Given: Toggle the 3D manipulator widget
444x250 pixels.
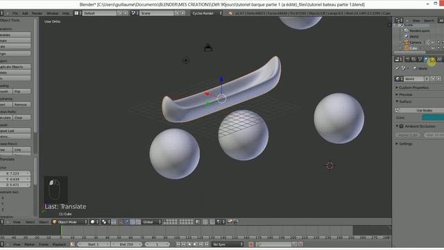Looking at the screenshot, I should click(x=121, y=222).
